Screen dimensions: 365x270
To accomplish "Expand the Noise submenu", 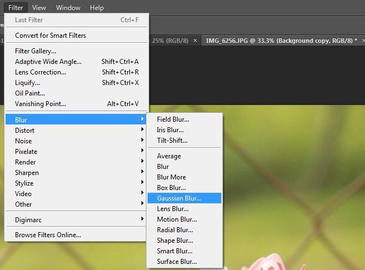I will 76,141.
